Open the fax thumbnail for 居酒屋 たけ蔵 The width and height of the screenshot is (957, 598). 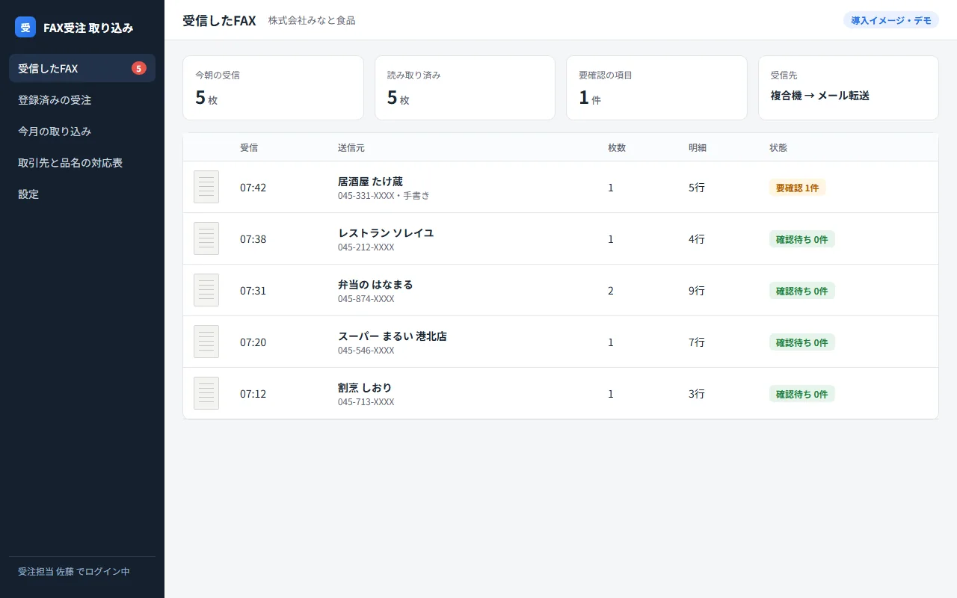tap(206, 187)
